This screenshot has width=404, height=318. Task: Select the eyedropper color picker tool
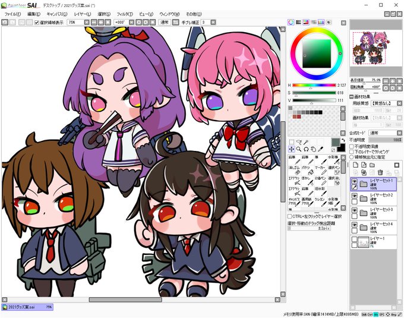[320, 149]
